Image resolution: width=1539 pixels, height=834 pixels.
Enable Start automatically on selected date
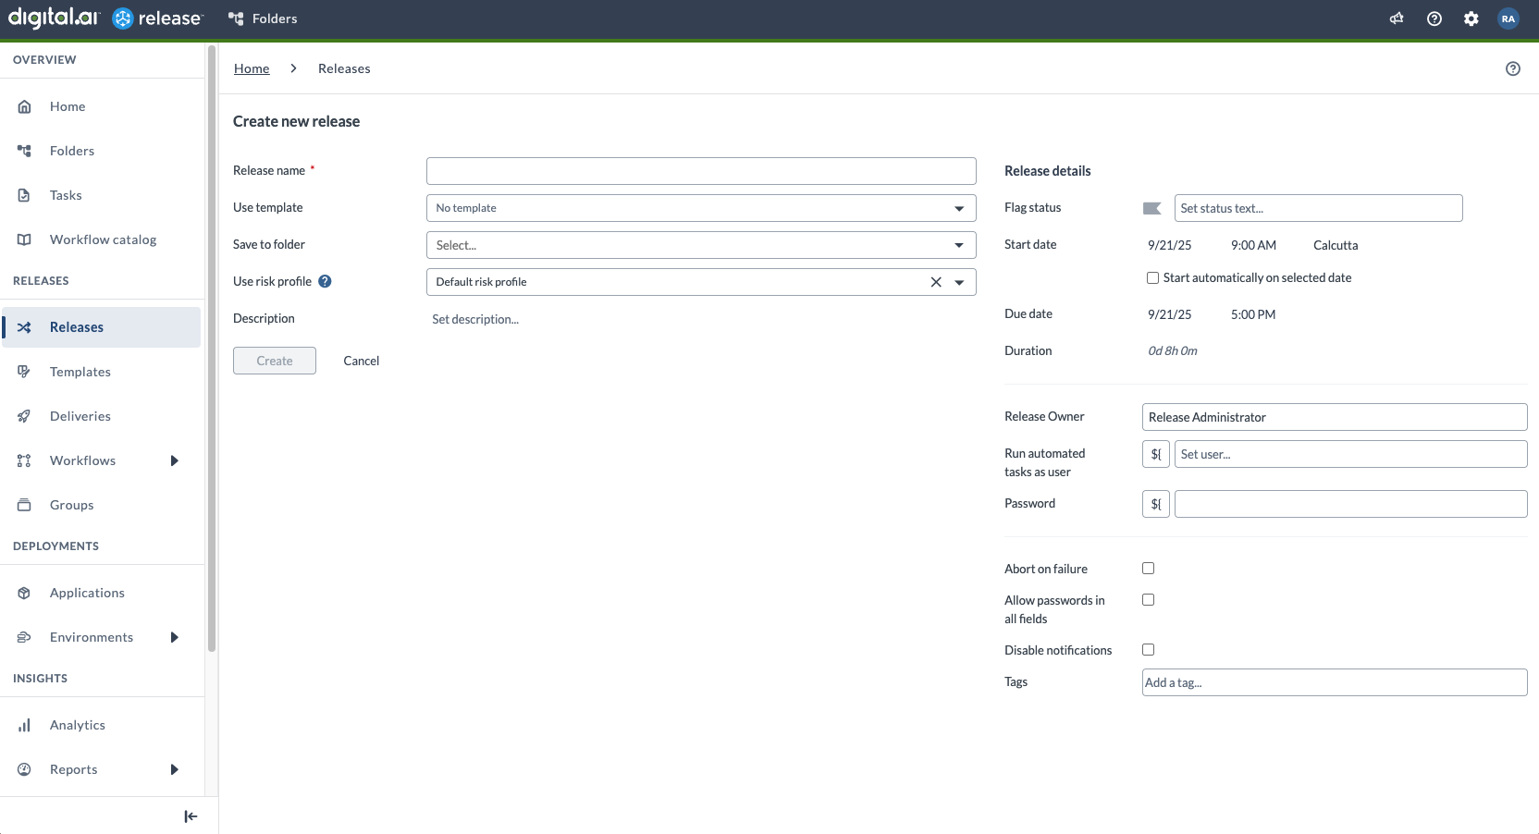tap(1152, 277)
